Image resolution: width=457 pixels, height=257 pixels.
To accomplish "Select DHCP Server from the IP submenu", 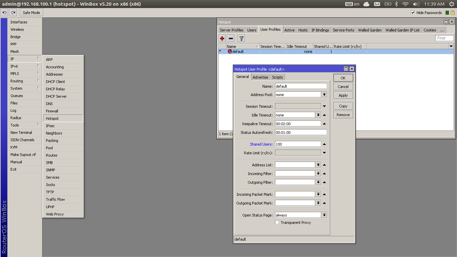I will pos(63,96).
